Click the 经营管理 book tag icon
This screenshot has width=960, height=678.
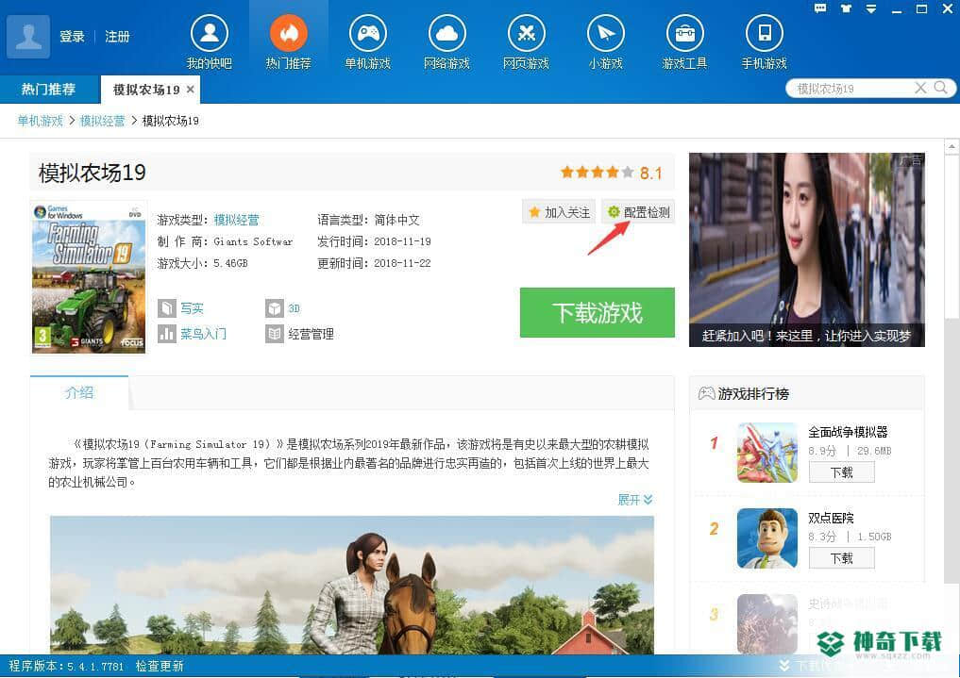coord(275,334)
